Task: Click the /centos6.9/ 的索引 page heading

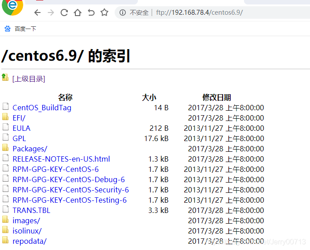Action: tap(66, 56)
